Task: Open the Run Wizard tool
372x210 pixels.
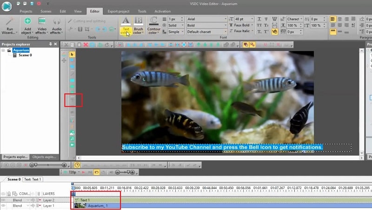Action: (9, 26)
